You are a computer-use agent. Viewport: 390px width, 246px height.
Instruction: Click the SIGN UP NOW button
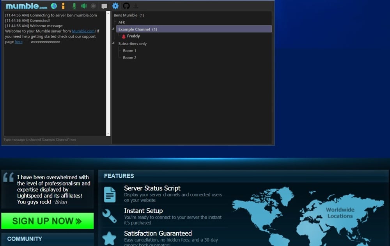click(x=48, y=221)
